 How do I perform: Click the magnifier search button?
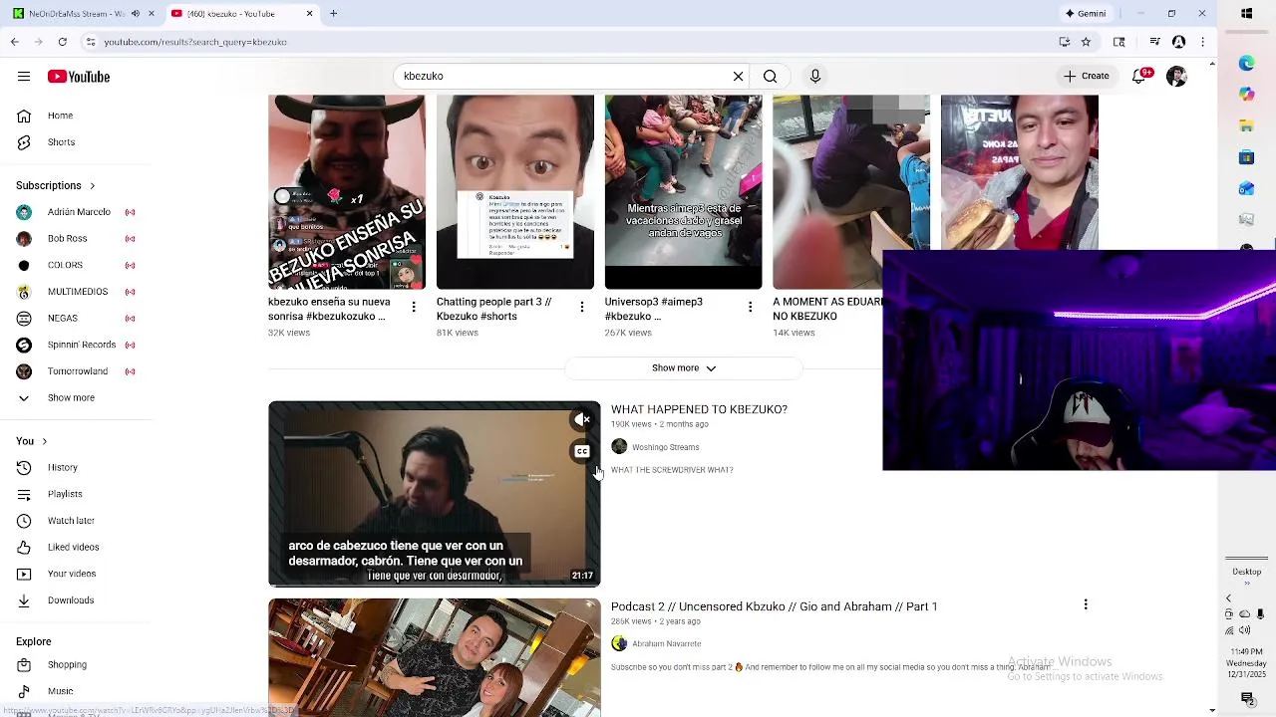(770, 76)
